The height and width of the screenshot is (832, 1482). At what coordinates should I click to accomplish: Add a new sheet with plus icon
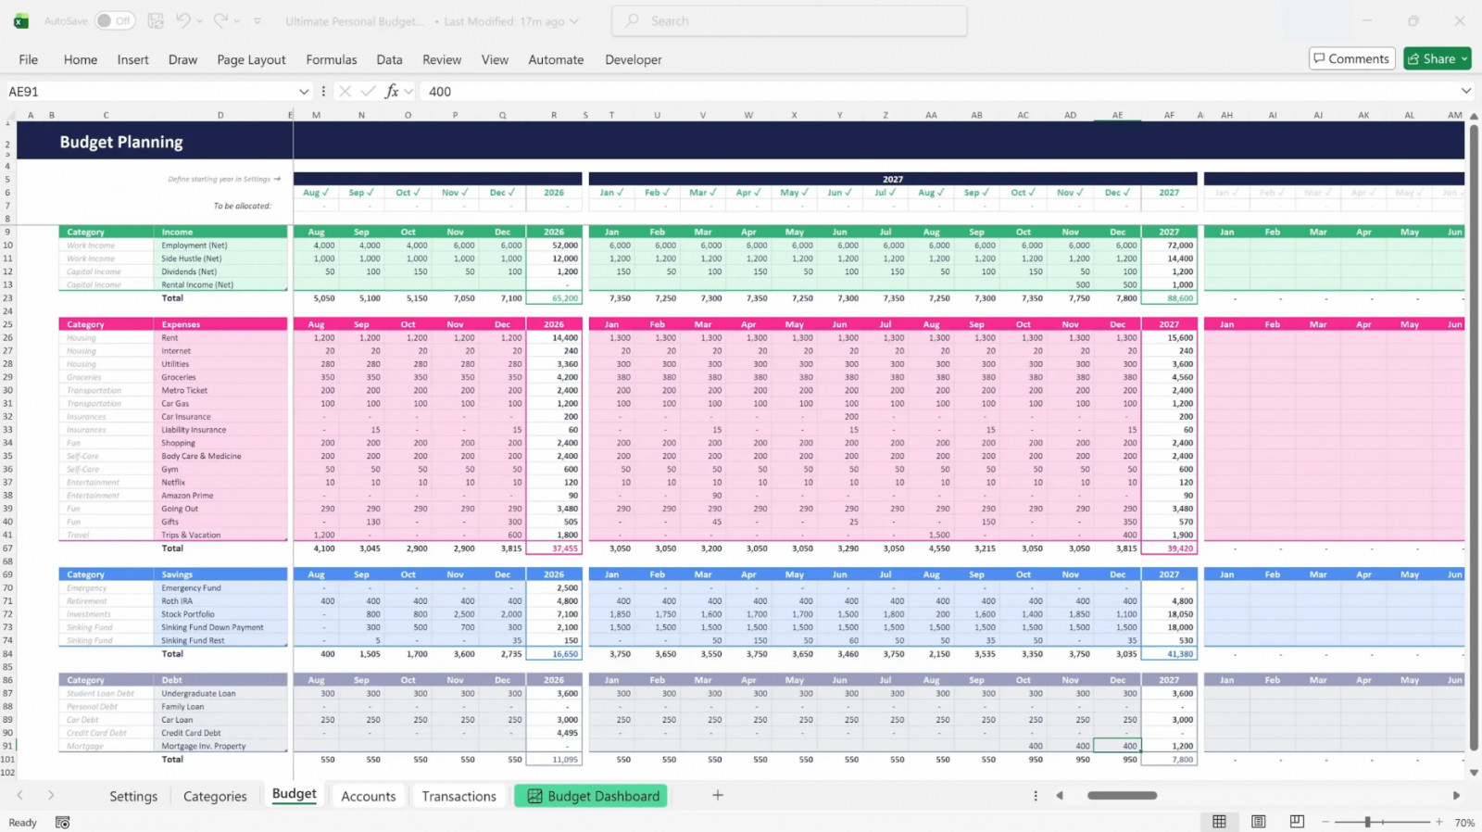717,795
